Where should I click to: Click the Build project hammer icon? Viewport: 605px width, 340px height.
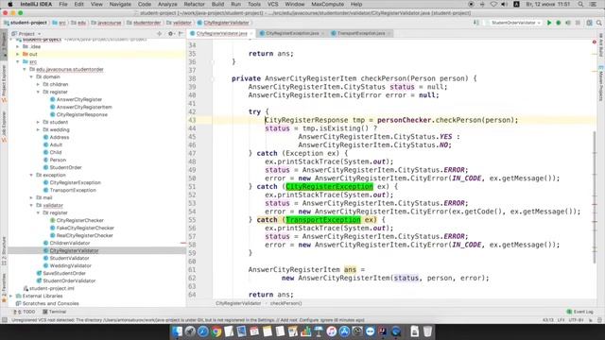point(476,23)
